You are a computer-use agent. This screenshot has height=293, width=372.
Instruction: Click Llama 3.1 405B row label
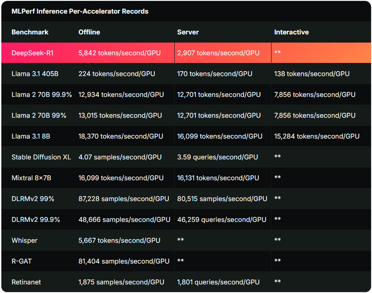35,74
